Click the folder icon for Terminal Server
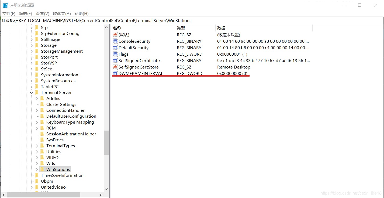Viewport: 384px width, 198px height. 37,92
